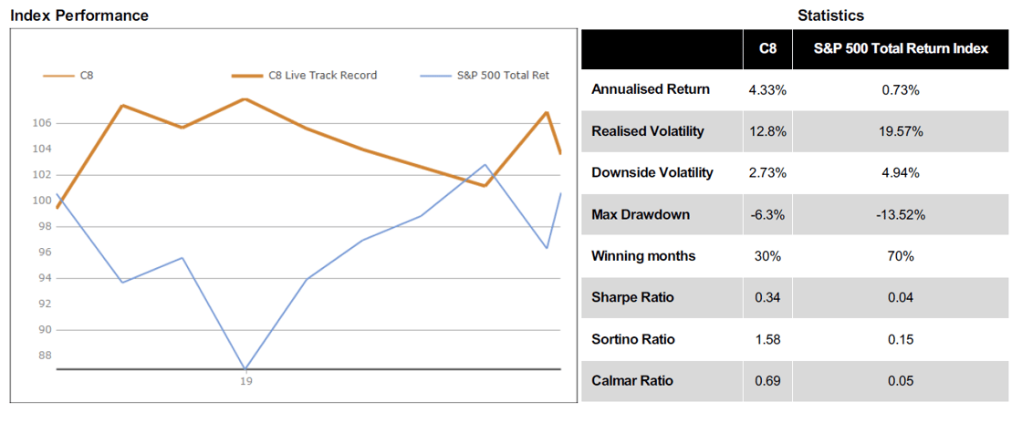This screenshot has height=423, width=1022.
Task: Click the 19 x-axis tick label
Action: point(245,381)
